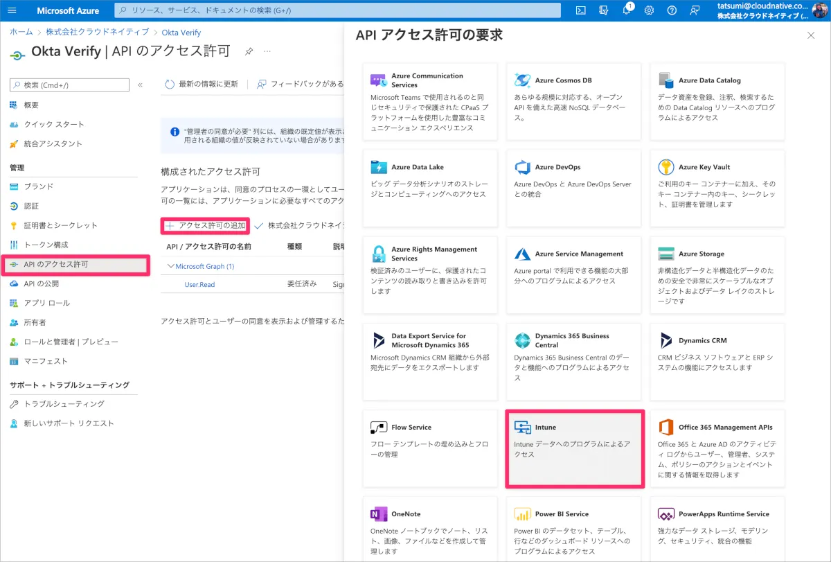Click アクセス許可の追加 button

pyautogui.click(x=205, y=226)
